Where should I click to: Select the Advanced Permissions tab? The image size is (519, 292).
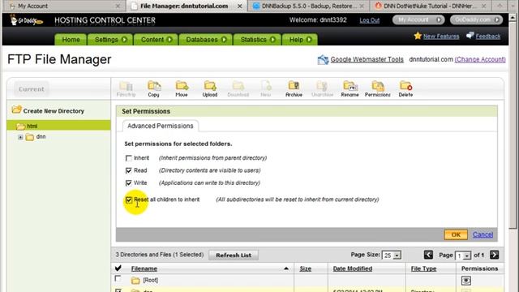pos(161,126)
